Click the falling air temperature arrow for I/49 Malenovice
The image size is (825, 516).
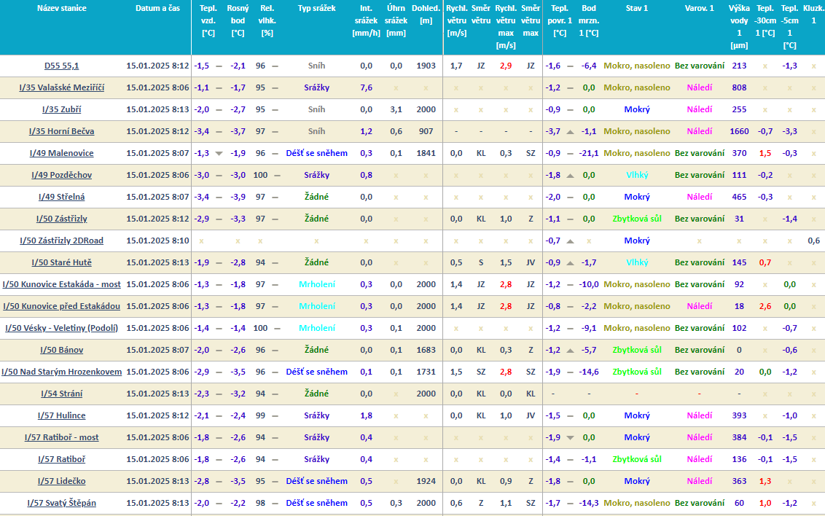tap(219, 154)
